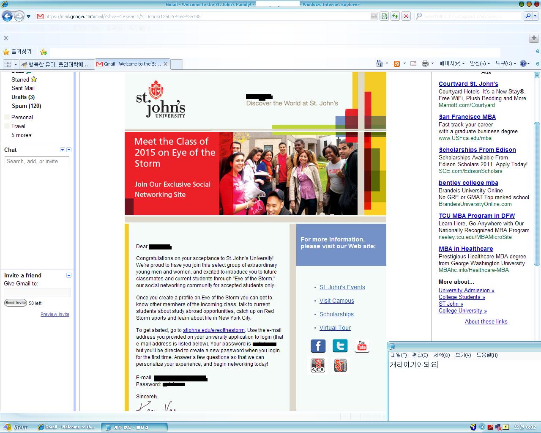Collapse the Invite a friend section
The image size is (541, 433).
click(69, 275)
